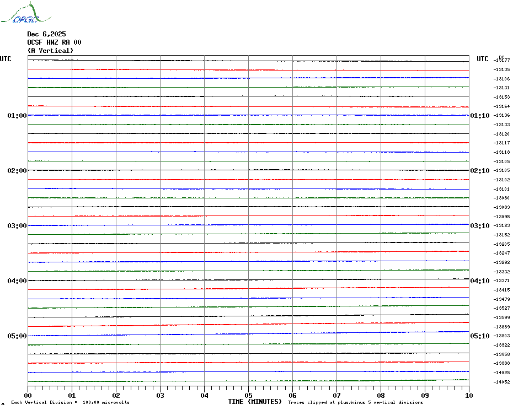
Task: Select DC value -13131
Action: click(x=502, y=88)
